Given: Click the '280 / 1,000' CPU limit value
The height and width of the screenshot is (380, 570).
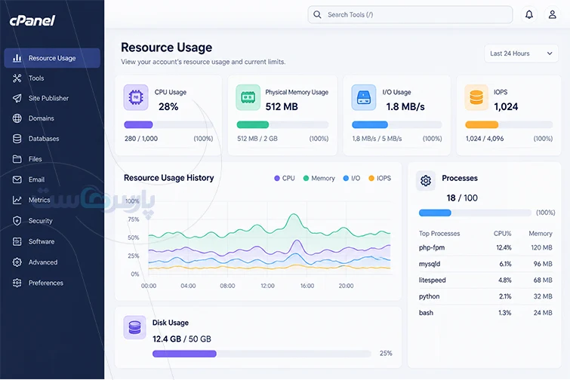Looking at the screenshot, I should 141,139.
